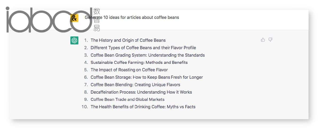The image size is (320, 133).
Task: Click the thumbs up icon on the response
Action: click(263, 40)
